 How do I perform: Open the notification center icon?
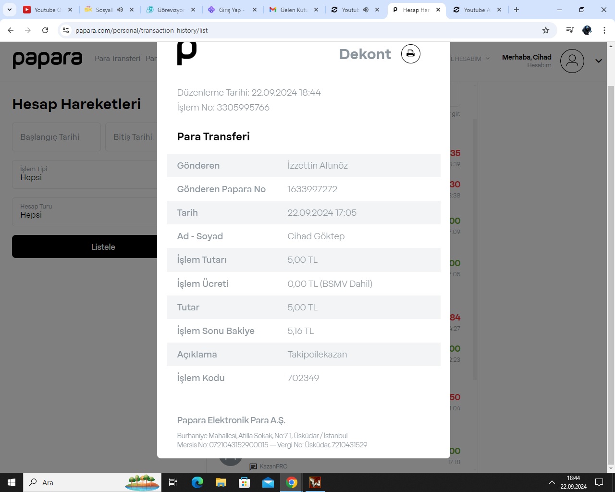pos(599,482)
